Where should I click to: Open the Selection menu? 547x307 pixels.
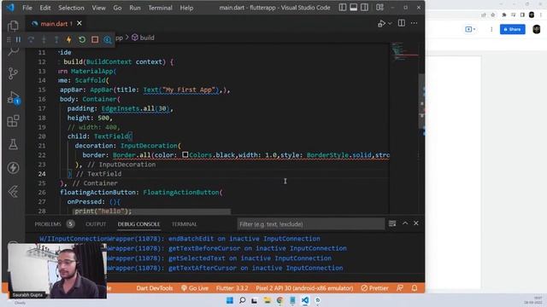(x=71, y=8)
